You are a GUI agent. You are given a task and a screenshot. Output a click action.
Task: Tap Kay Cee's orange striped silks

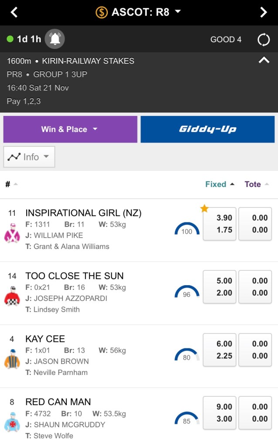[12, 359]
